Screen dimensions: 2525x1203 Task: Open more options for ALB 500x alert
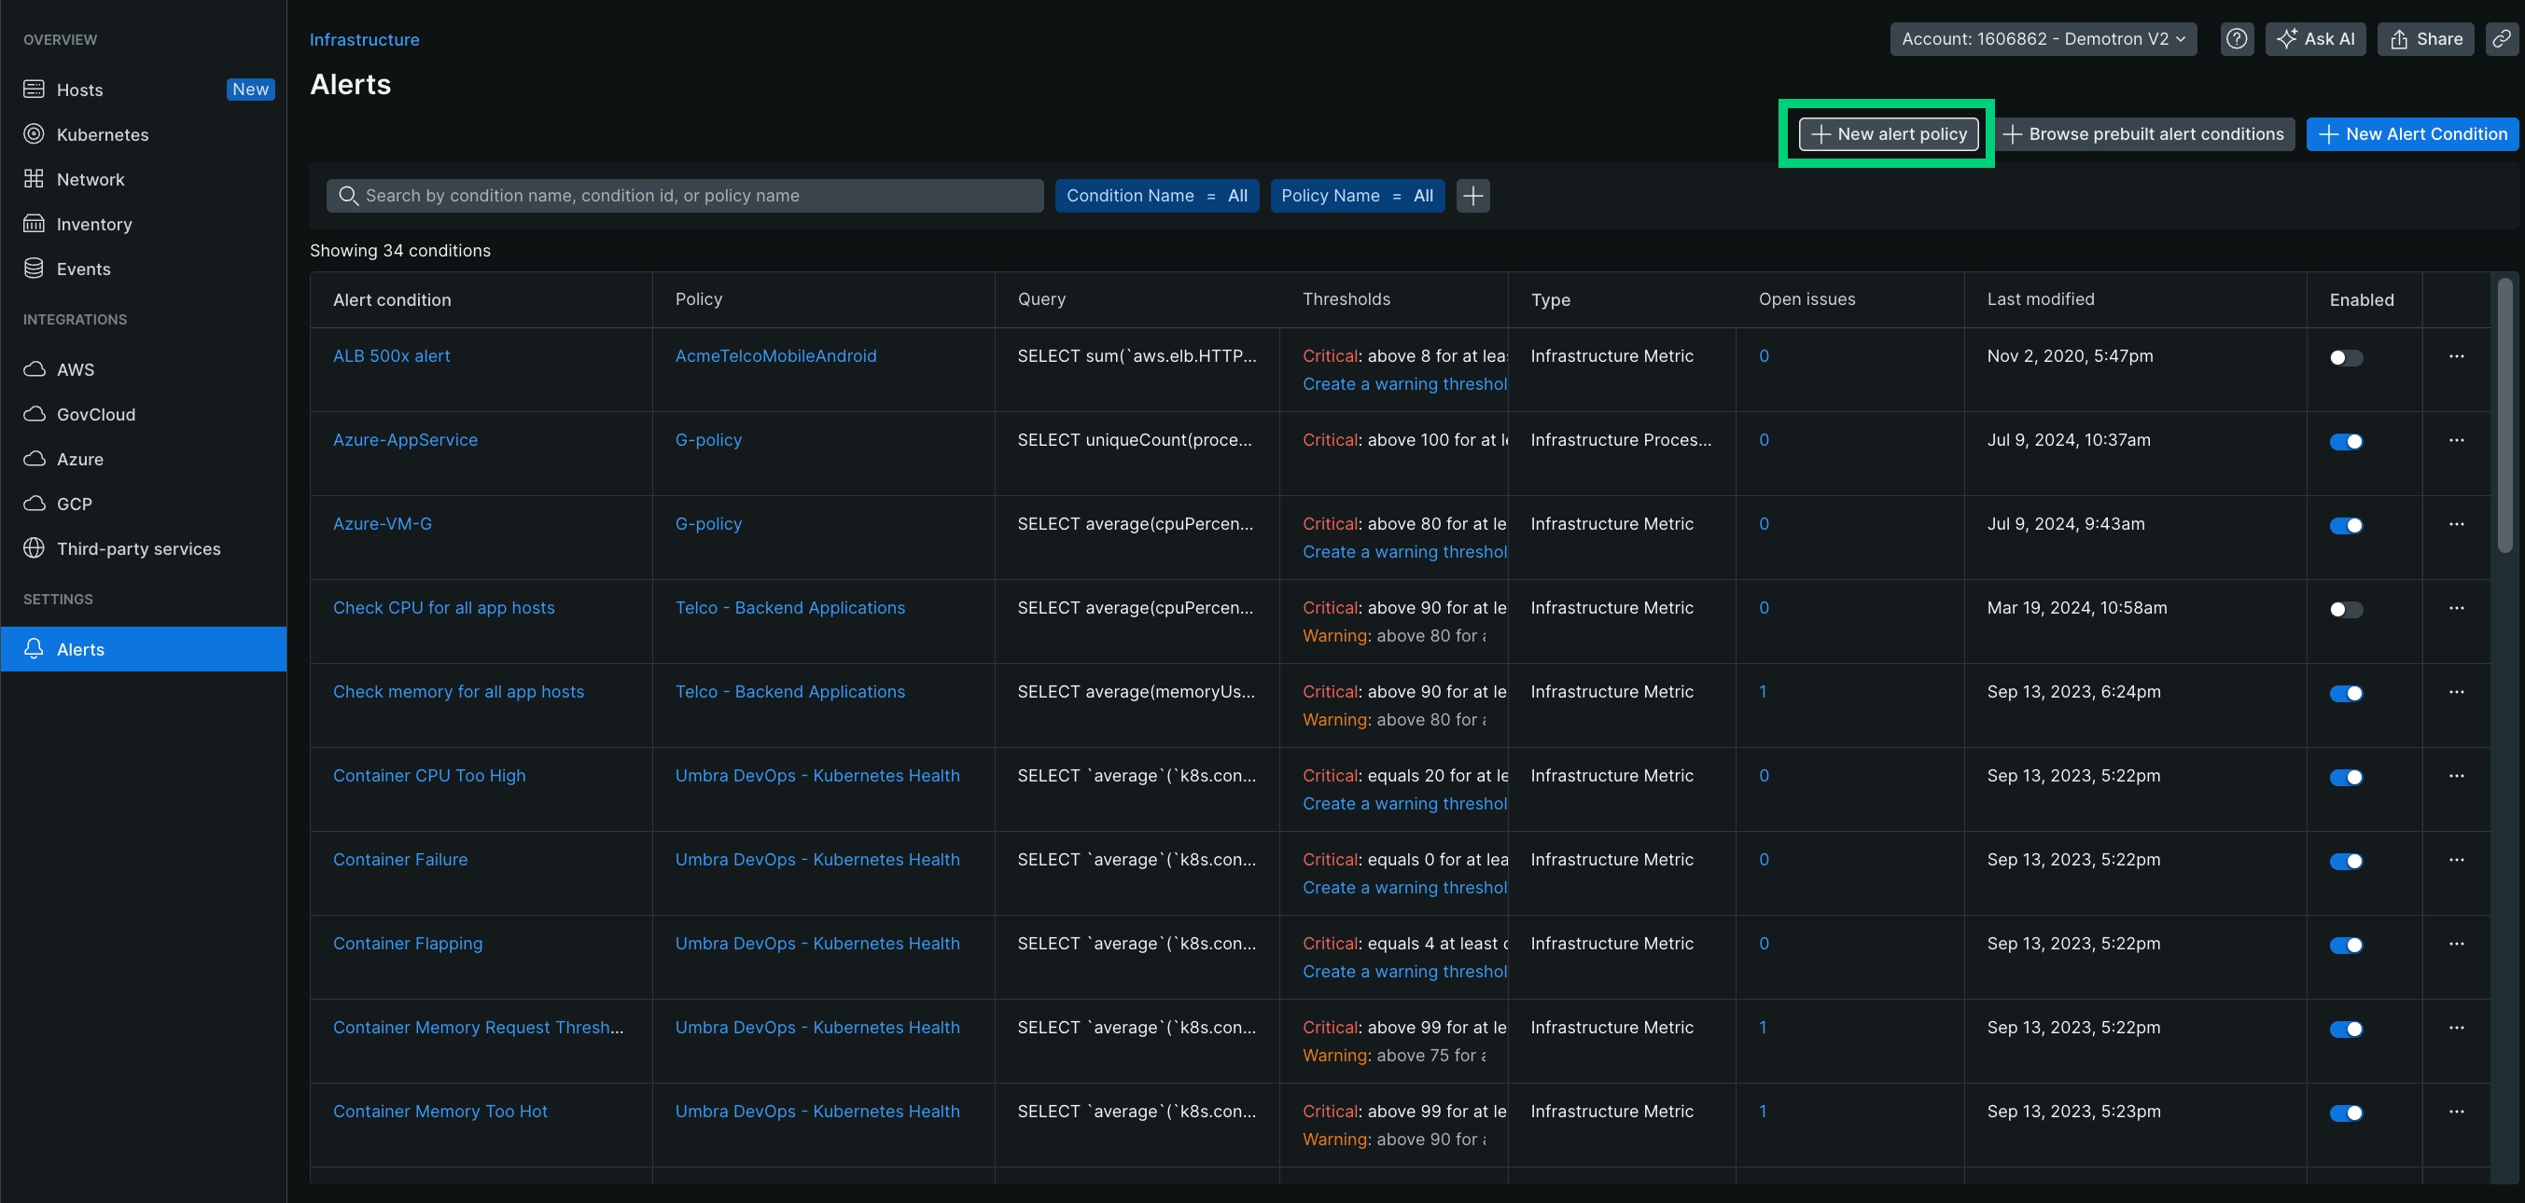(x=2455, y=356)
